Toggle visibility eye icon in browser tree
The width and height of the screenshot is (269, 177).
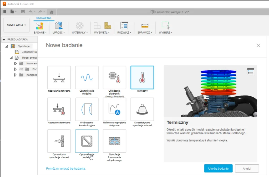pos(22,69)
